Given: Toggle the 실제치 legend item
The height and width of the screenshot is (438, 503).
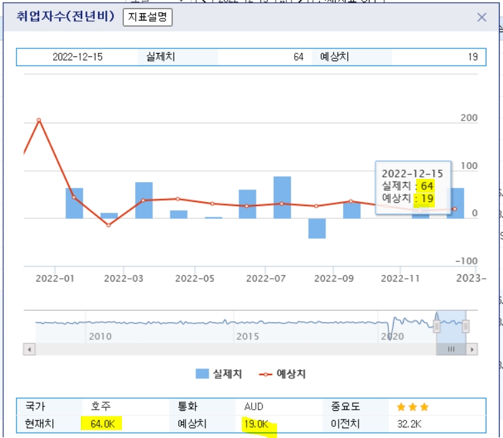Looking at the screenshot, I should 219,374.
